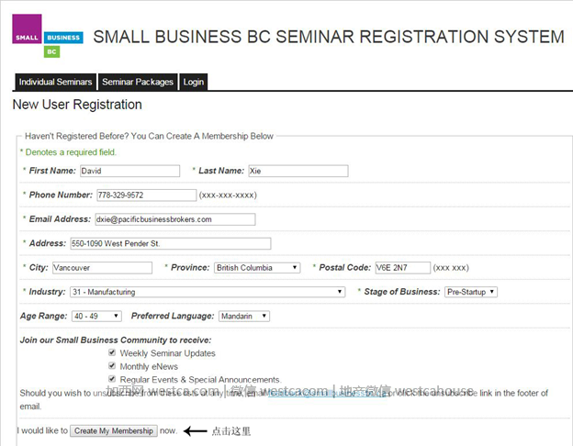Expand the Age Range dropdown
The height and width of the screenshot is (446, 573).
pyautogui.click(x=96, y=316)
